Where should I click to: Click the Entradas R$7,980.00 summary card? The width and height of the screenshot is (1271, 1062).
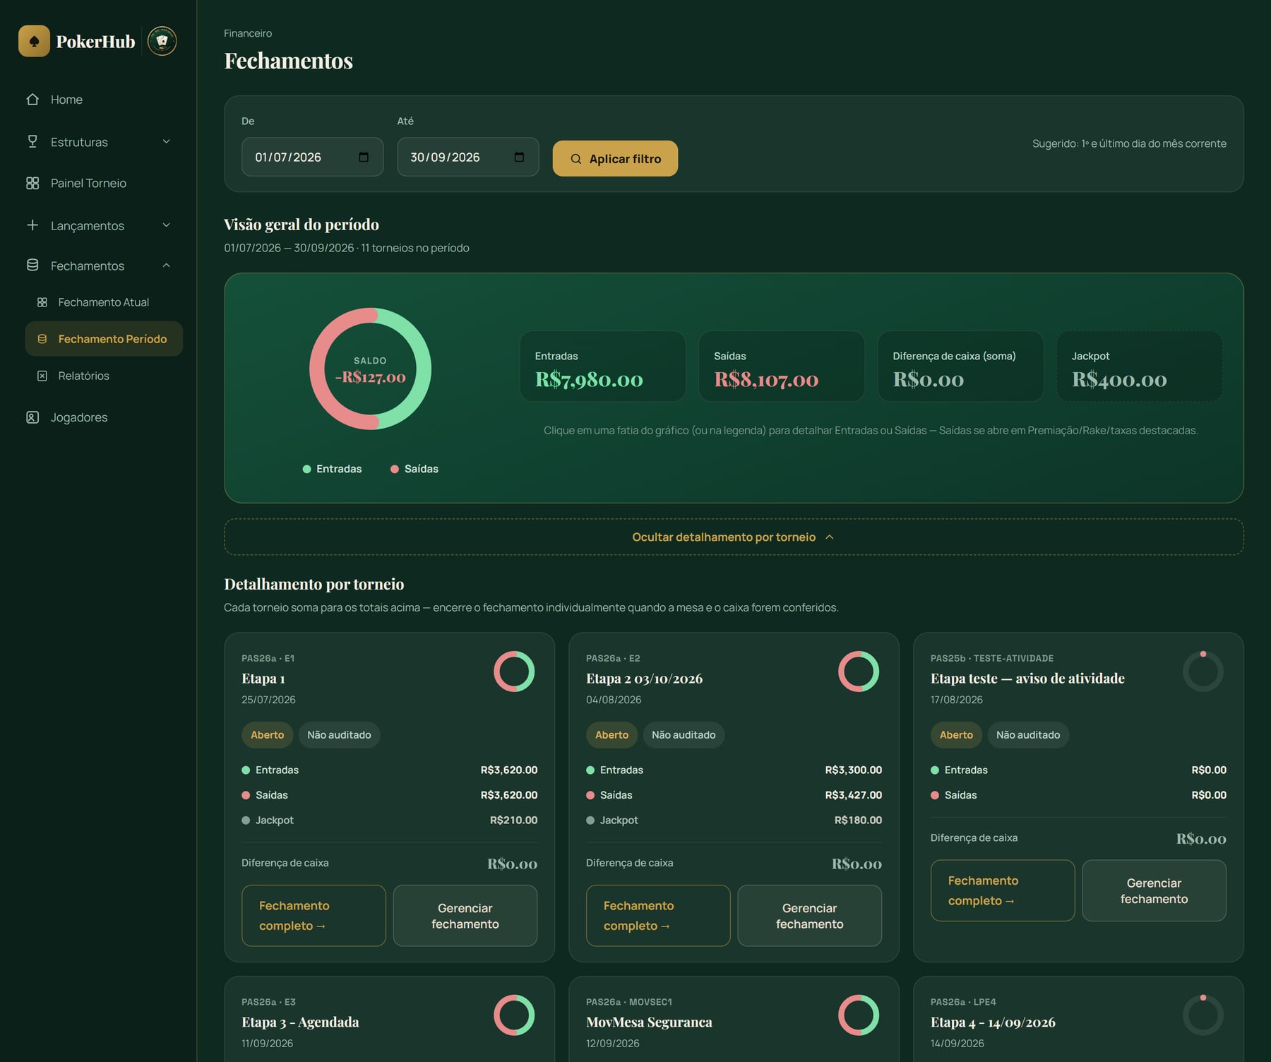pyautogui.click(x=603, y=366)
